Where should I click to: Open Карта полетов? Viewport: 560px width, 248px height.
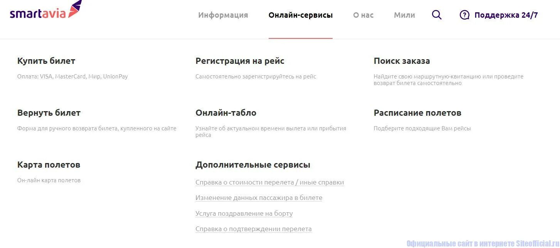coord(49,165)
